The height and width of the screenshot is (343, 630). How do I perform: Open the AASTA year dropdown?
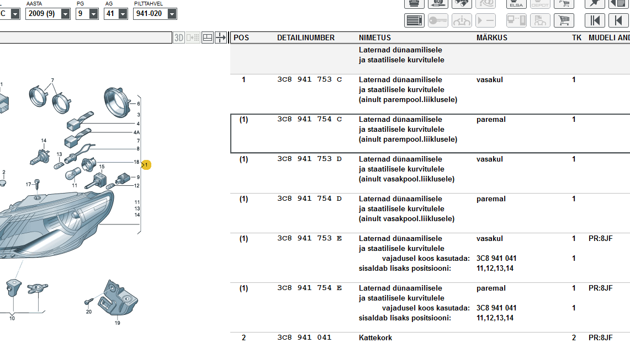click(66, 13)
